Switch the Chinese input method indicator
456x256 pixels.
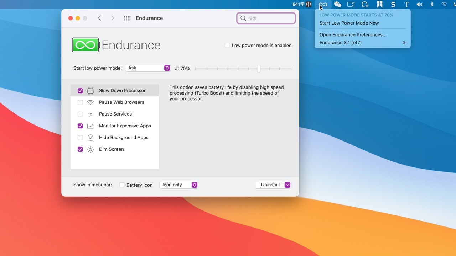pos(309,4)
